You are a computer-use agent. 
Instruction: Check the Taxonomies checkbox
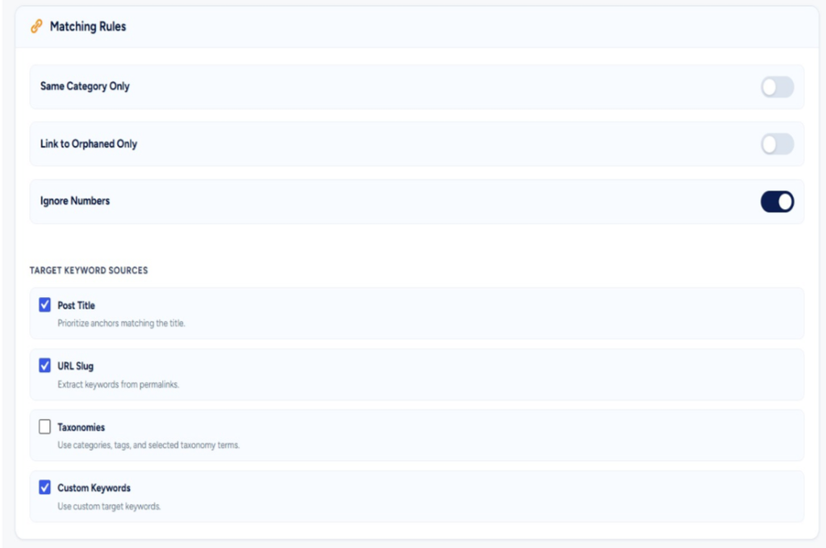[x=45, y=426]
